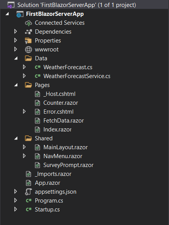Screen dimensions: 169x225
Task: Select the Properties label
Action: (48, 41)
